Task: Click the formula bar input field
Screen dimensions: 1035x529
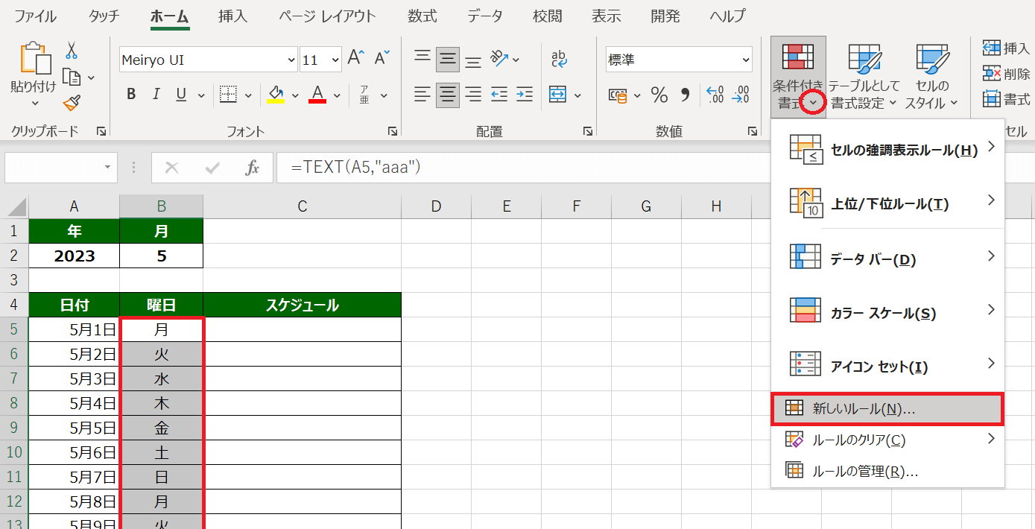Action: pos(522,168)
